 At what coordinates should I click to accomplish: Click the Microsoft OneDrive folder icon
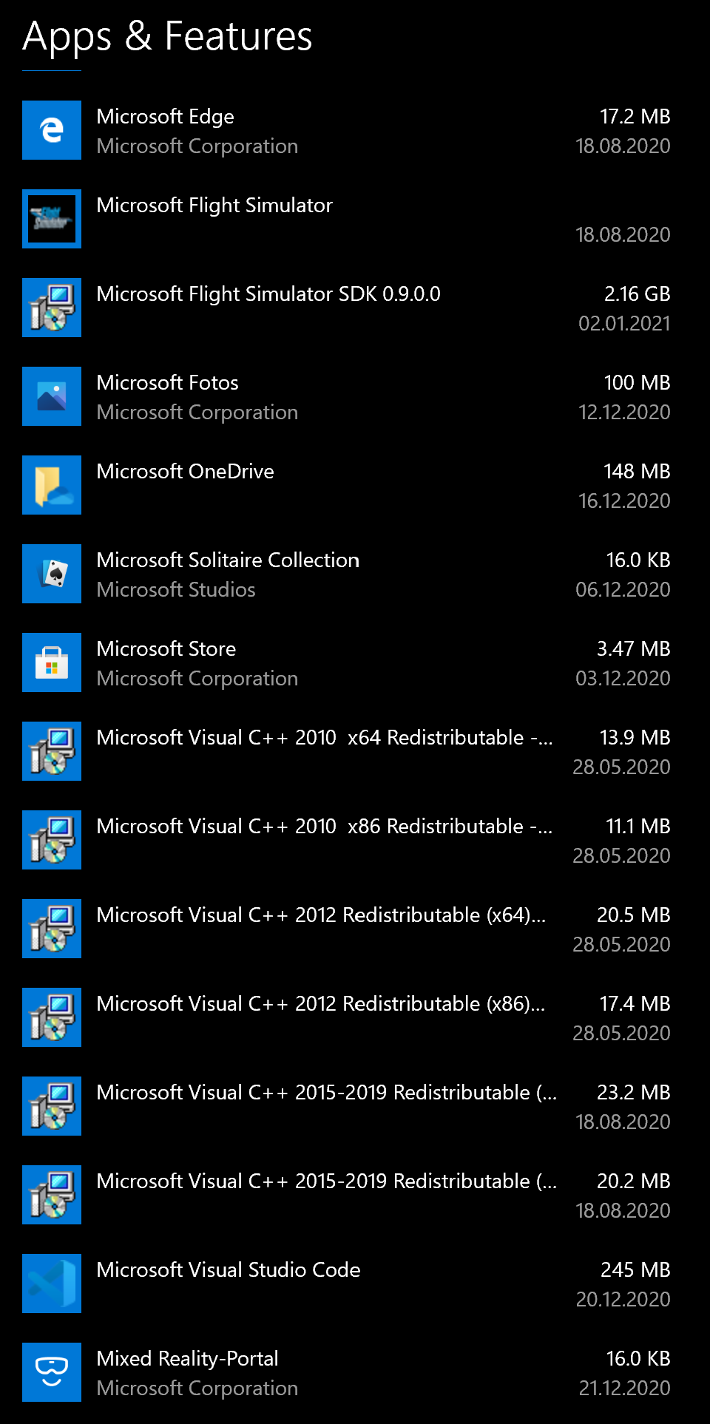pyautogui.click(x=52, y=485)
